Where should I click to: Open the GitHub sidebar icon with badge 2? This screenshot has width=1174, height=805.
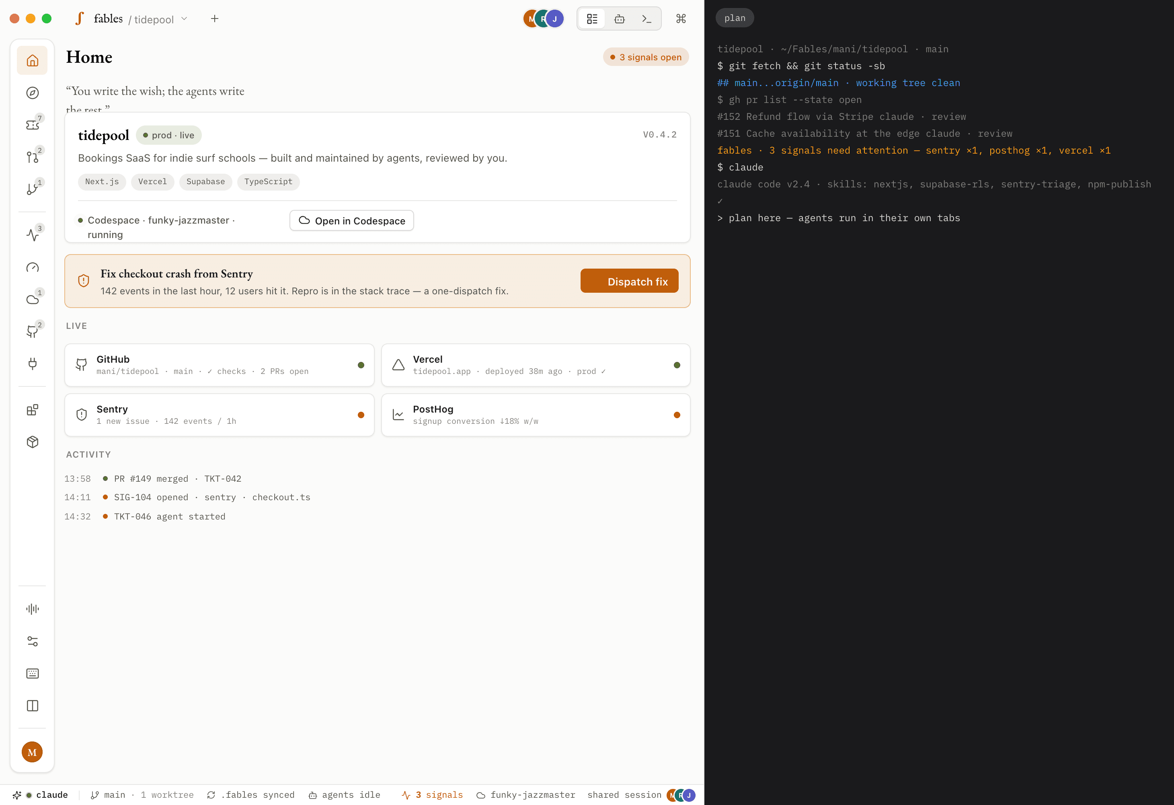(32, 331)
